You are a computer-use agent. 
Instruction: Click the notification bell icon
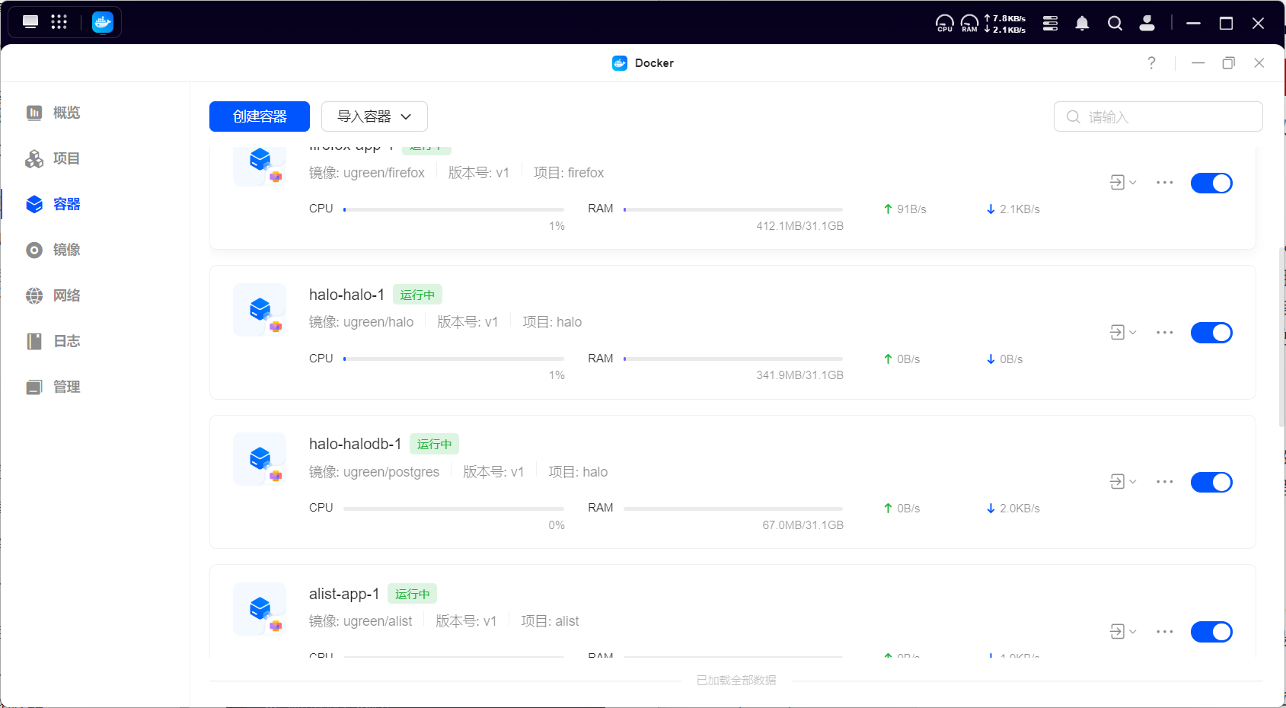(1082, 24)
